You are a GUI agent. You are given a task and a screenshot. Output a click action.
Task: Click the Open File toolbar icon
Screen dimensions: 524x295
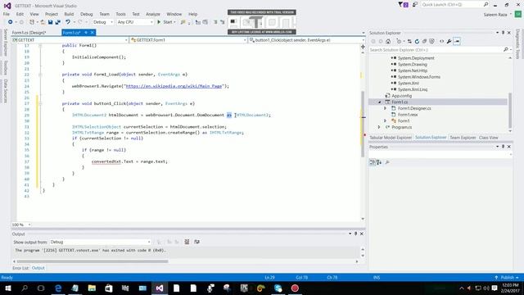(x=43, y=22)
